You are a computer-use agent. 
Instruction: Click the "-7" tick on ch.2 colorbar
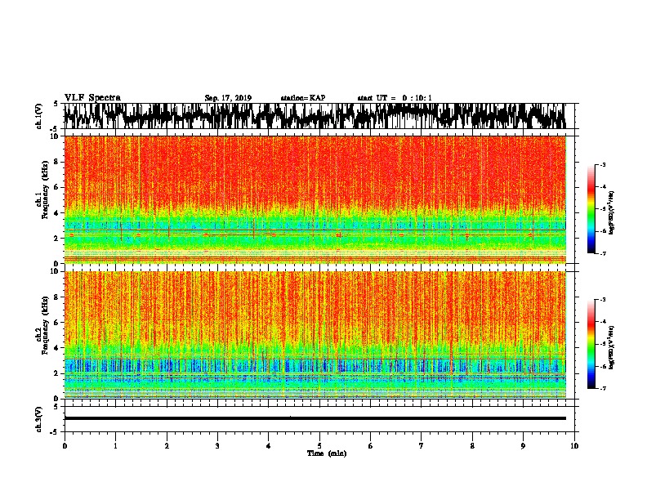[x=603, y=388]
